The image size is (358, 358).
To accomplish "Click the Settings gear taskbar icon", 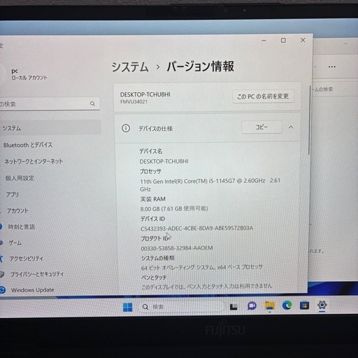I will (322, 305).
